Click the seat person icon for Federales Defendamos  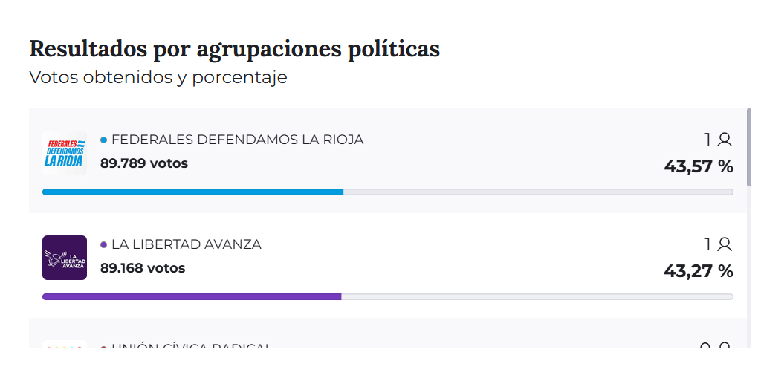725,140
